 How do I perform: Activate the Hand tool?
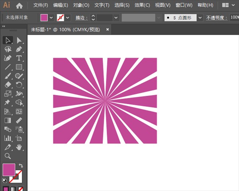[x=19, y=147]
